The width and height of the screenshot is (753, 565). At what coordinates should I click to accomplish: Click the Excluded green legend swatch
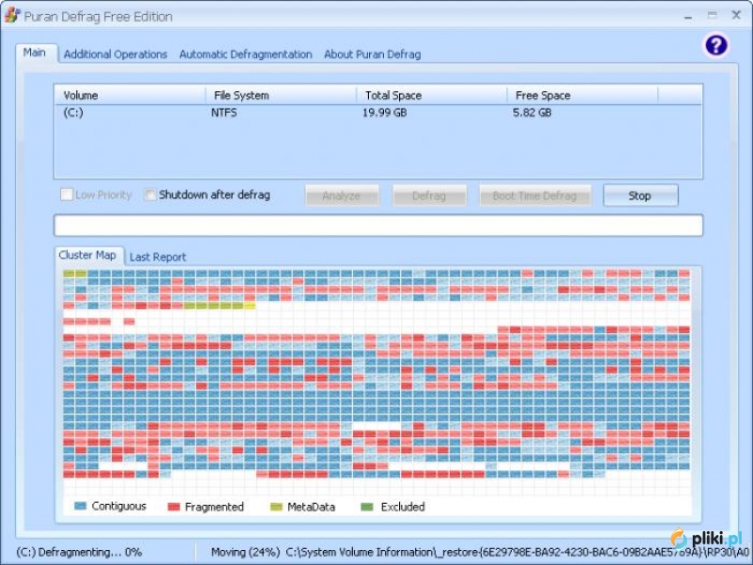[x=367, y=507]
